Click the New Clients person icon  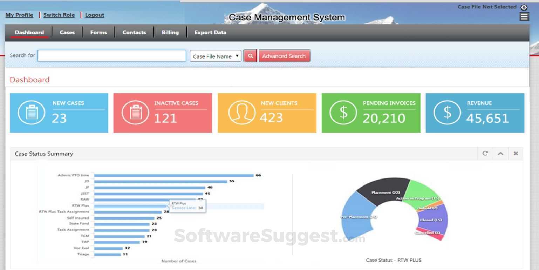pos(241,113)
